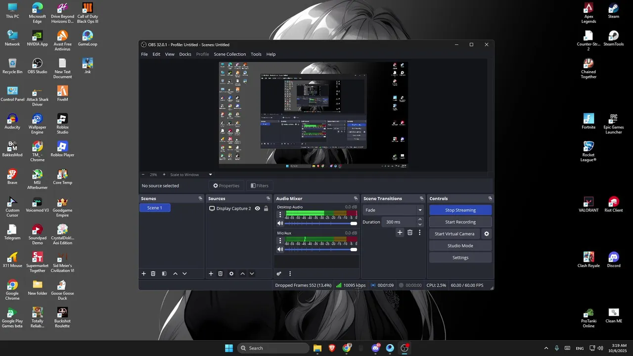Open source Filters button
Image resolution: width=633 pixels, height=356 pixels.
pyautogui.click(x=260, y=186)
